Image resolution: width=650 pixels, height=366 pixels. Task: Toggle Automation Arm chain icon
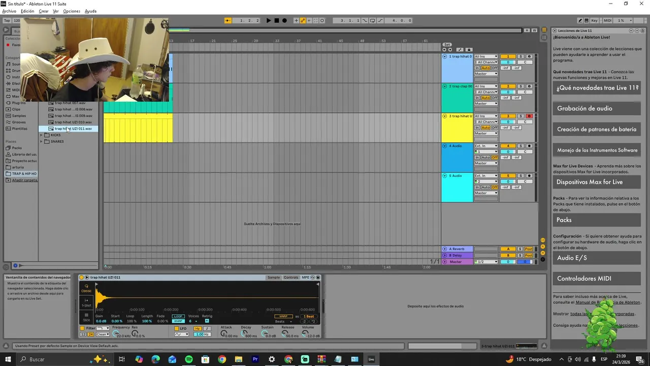[x=303, y=20]
